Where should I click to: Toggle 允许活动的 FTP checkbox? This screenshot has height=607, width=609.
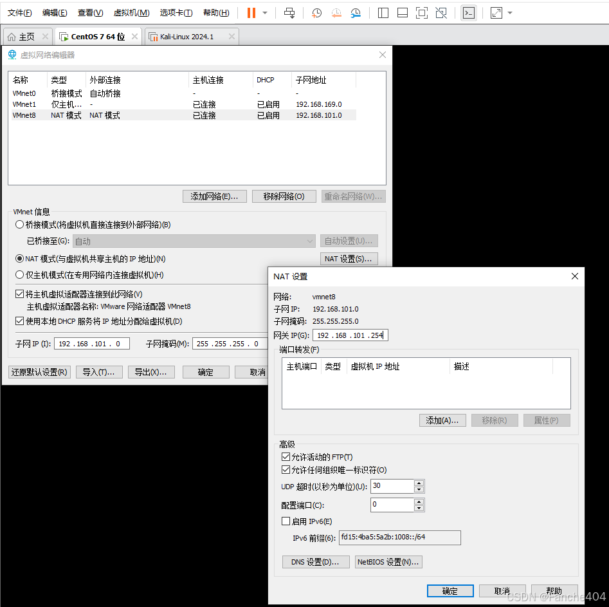click(286, 456)
